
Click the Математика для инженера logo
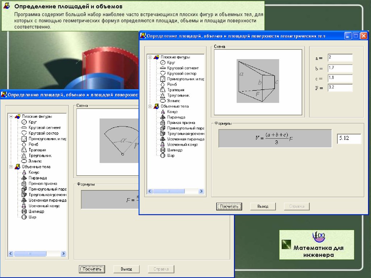click(316, 245)
